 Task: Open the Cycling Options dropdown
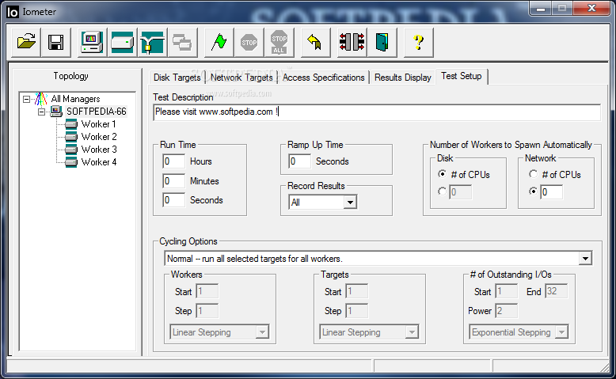point(585,259)
